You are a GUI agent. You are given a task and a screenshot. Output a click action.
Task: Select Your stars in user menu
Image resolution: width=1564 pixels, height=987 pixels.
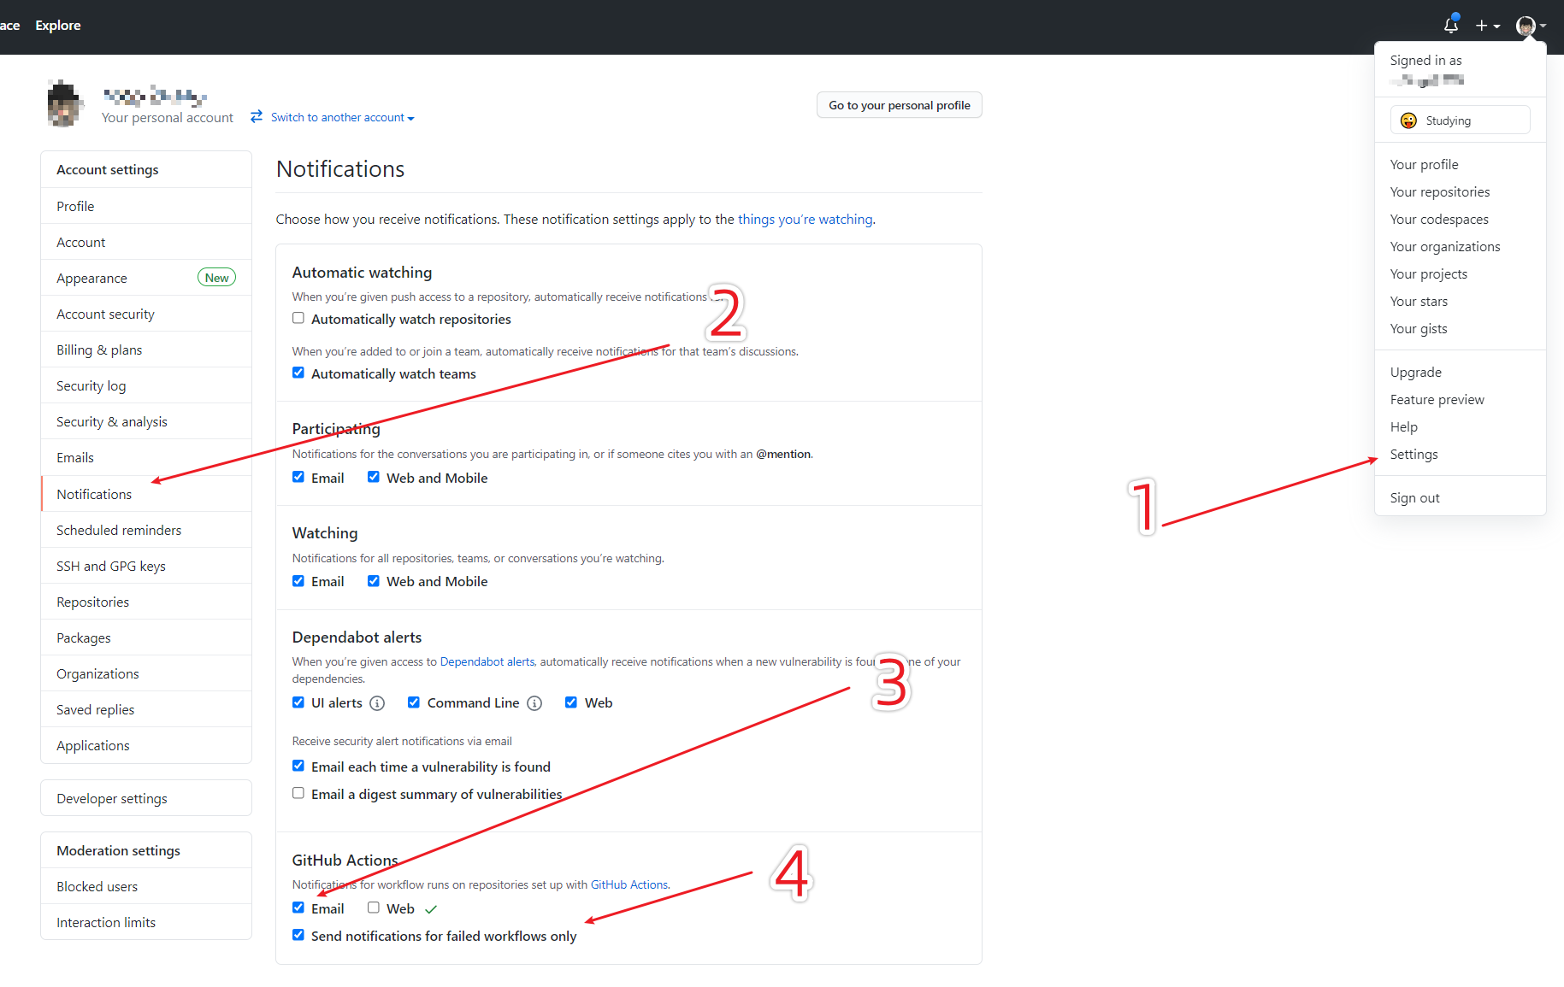pos(1461,301)
